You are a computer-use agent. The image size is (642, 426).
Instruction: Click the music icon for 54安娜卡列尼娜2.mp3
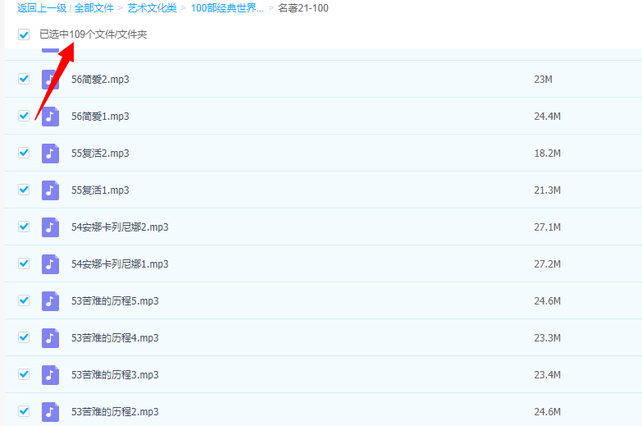pos(51,227)
